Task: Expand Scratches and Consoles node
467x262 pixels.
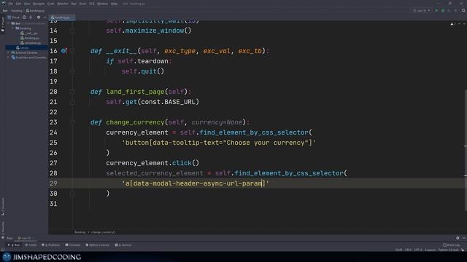Action: coord(8,57)
